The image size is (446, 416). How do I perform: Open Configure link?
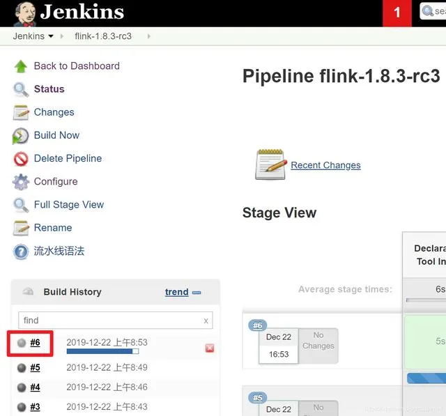[56, 181]
